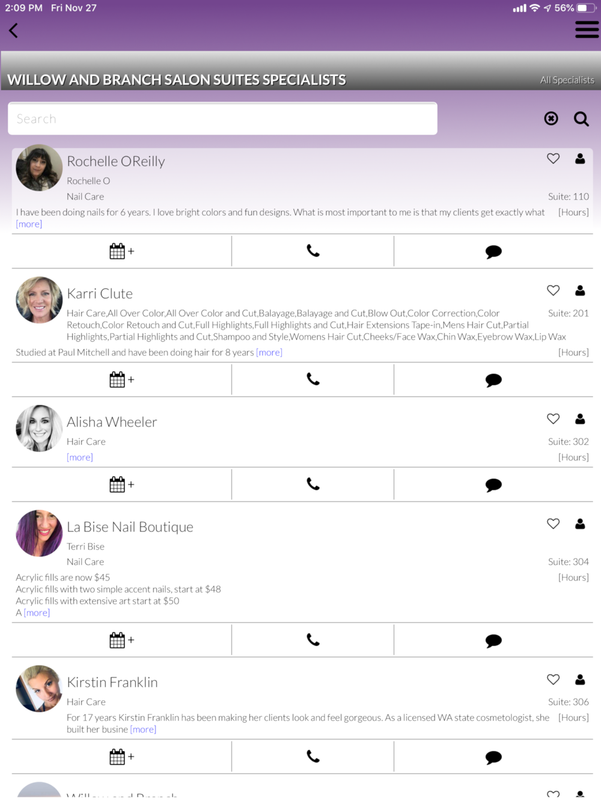
Task: Favorite Rochelle OReilly with the heart
Action: [554, 159]
